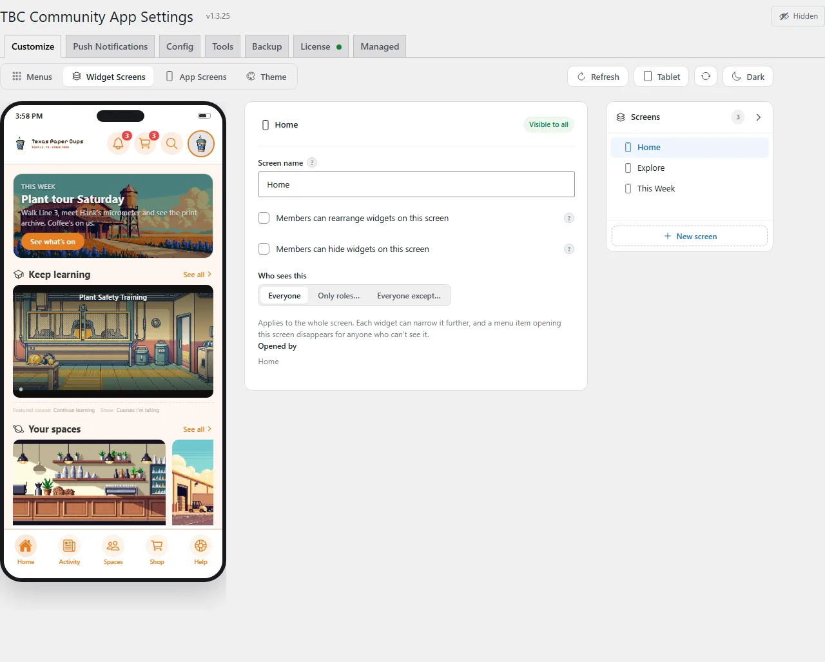The height and width of the screenshot is (662, 825).
Task: Click the help icon beside Screen name
Action: pos(312,162)
